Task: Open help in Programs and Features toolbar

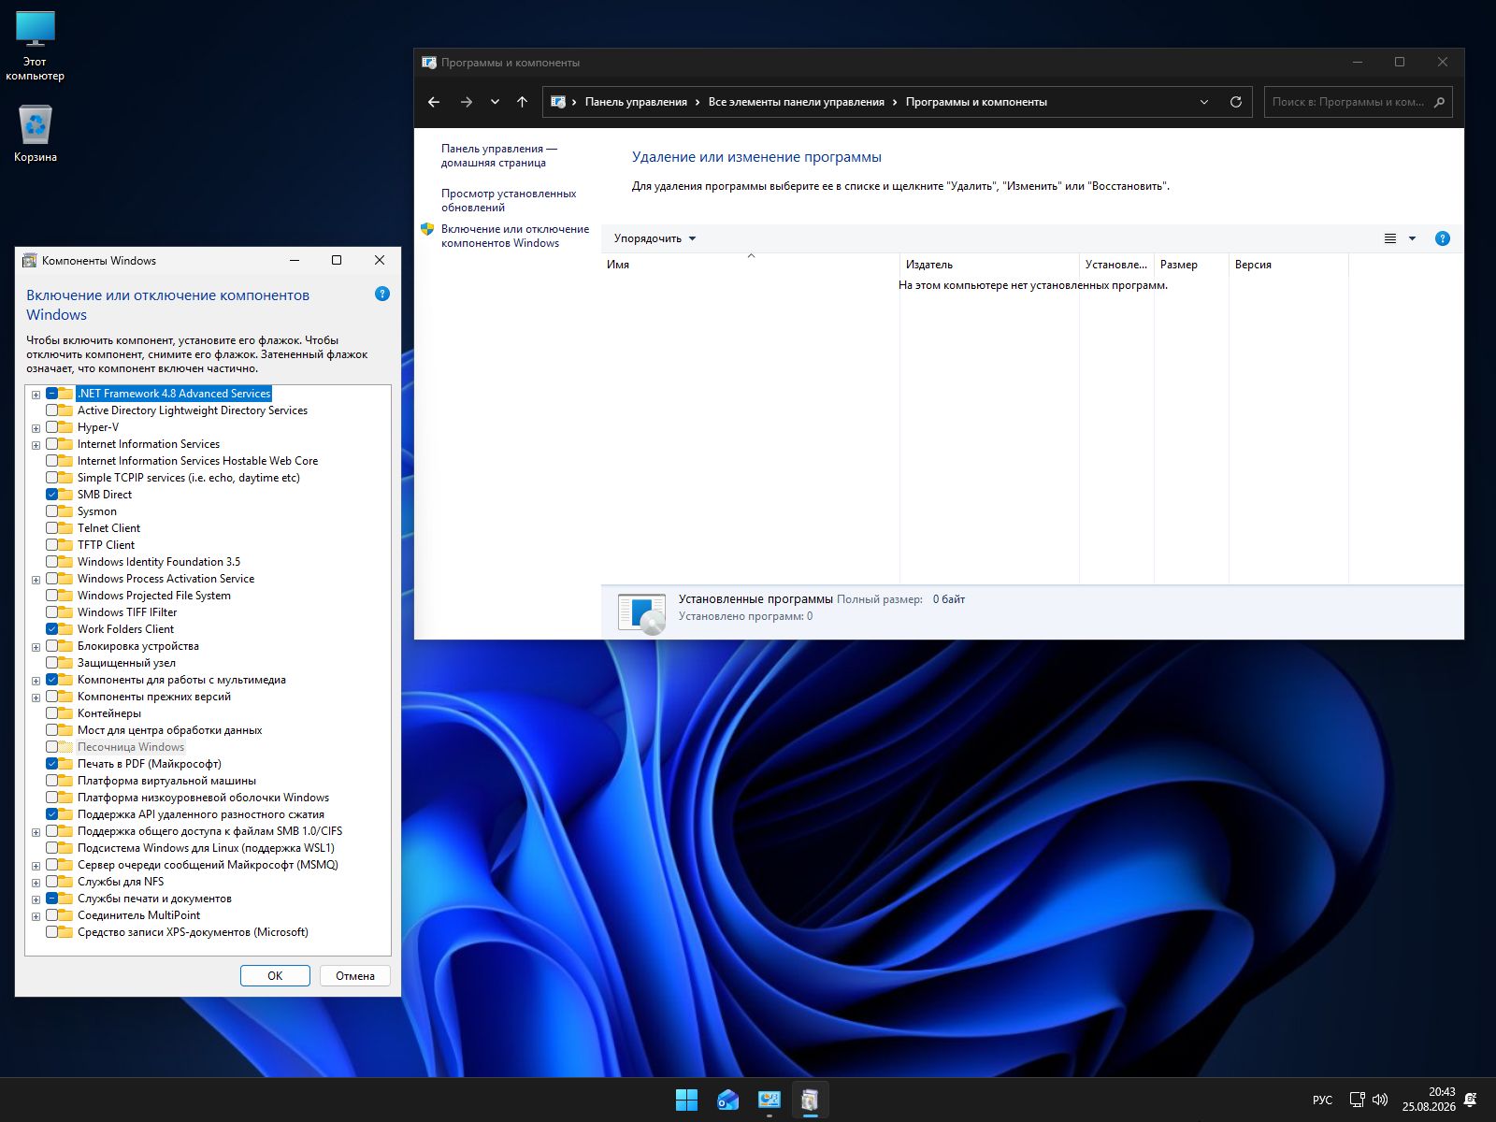Action: pos(1443,238)
